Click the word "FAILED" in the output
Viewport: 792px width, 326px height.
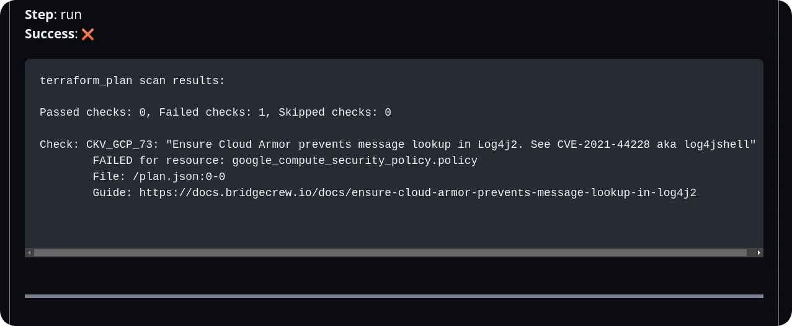[112, 161]
